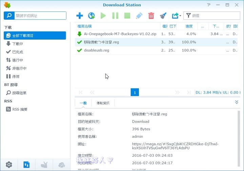Sort by 進度 column header
The width and height of the screenshot is (244, 171).
[189, 26]
